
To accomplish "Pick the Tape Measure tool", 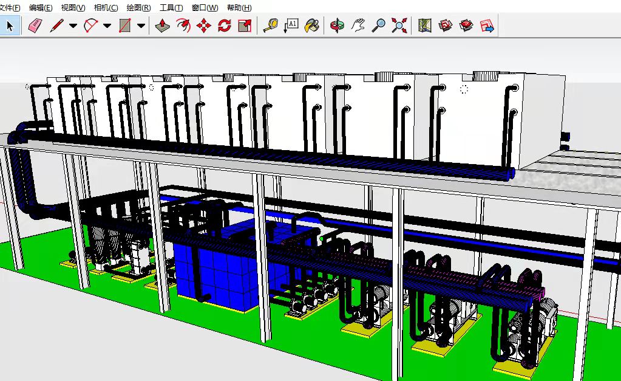I will click(x=270, y=26).
